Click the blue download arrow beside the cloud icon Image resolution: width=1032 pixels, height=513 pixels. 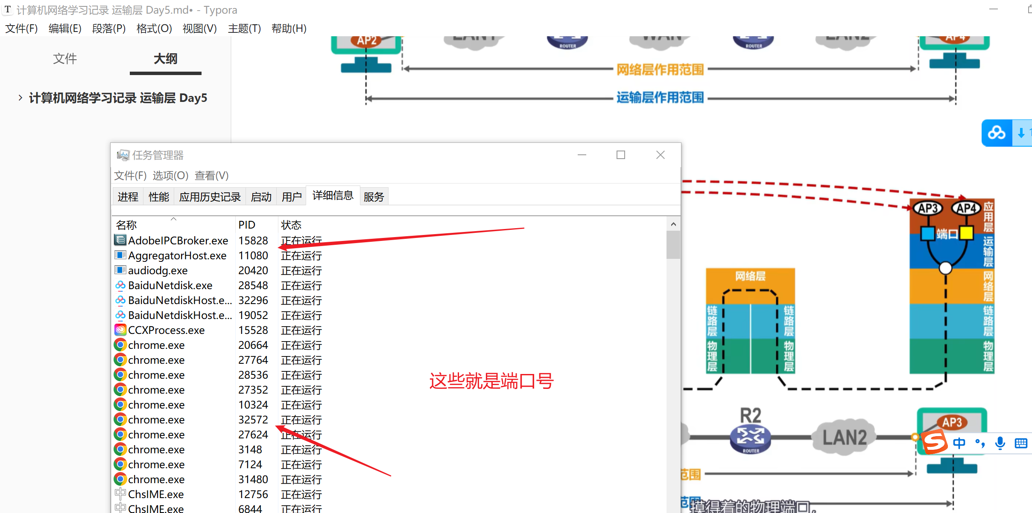tap(1021, 133)
